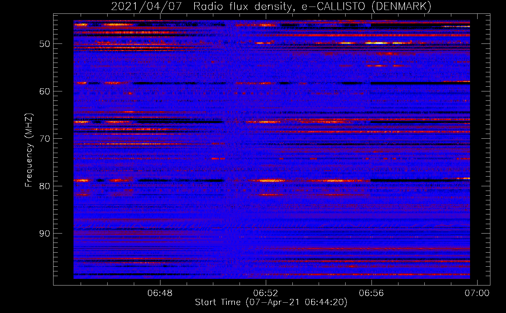
Task: Click the 06:52 time tick label
Action: 266,293
